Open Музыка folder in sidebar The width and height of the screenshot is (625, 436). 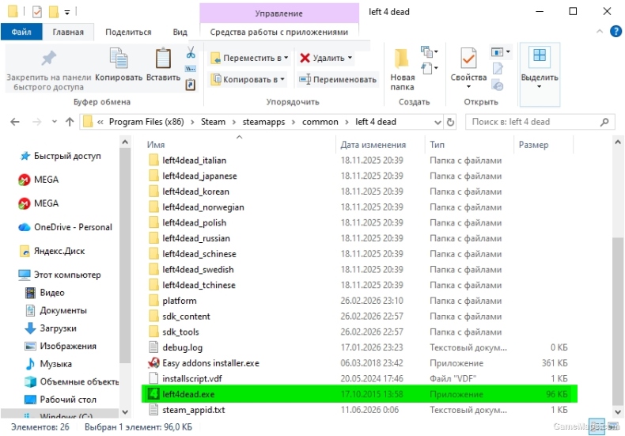pyautogui.click(x=48, y=364)
